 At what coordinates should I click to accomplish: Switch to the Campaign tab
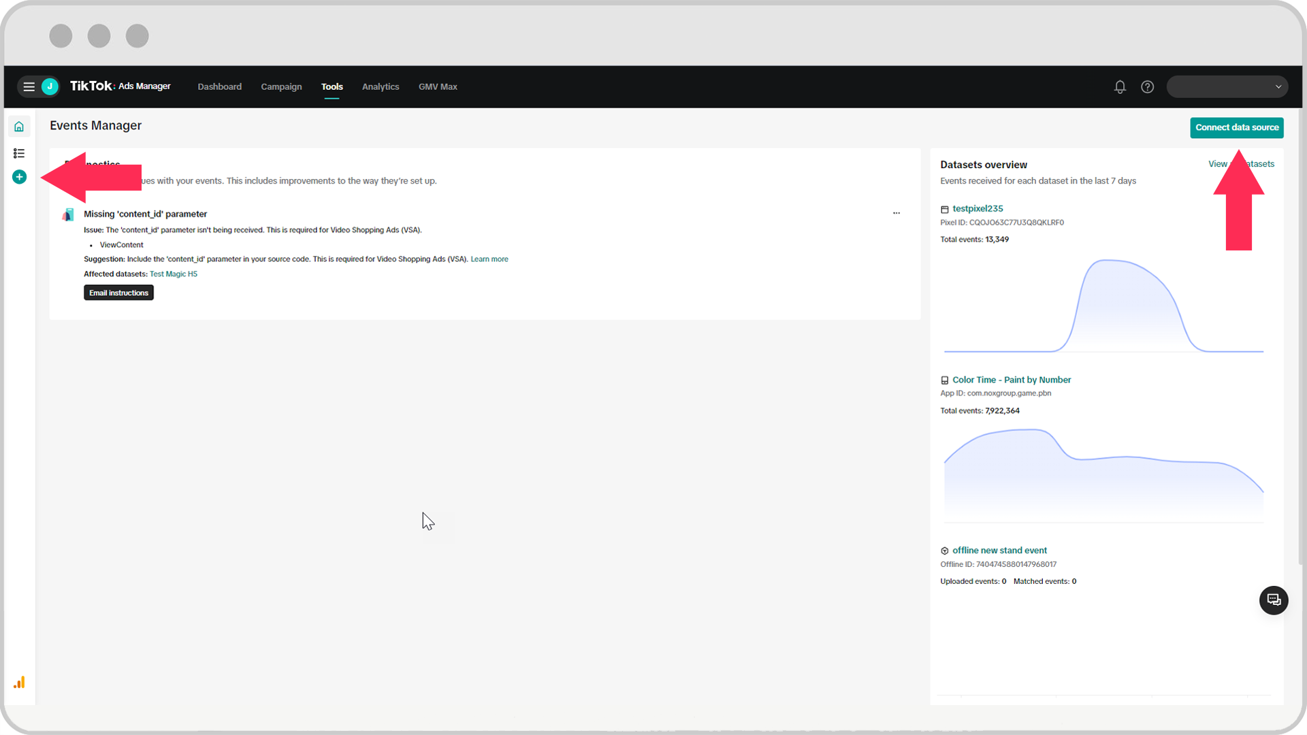click(281, 86)
